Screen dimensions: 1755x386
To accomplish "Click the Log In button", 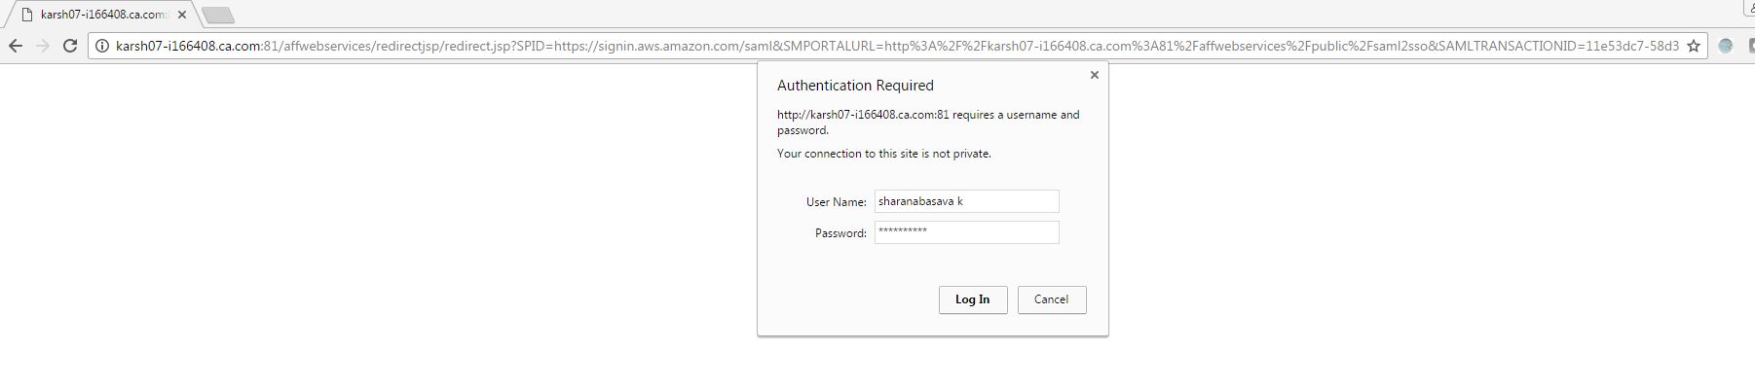I will tap(973, 299).
